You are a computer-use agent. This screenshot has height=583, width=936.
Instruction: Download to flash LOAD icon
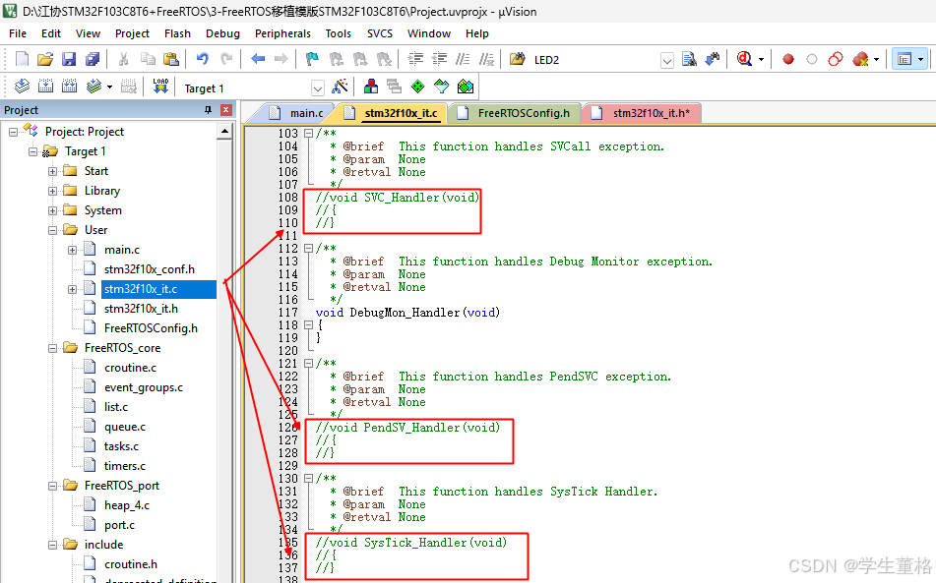[160, 87]
